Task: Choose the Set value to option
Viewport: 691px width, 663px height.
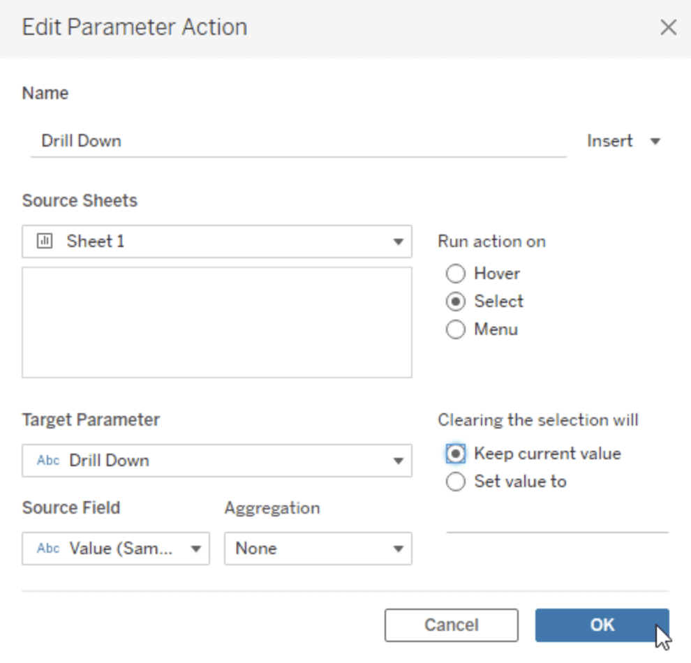Action: (x=455, y=482)
